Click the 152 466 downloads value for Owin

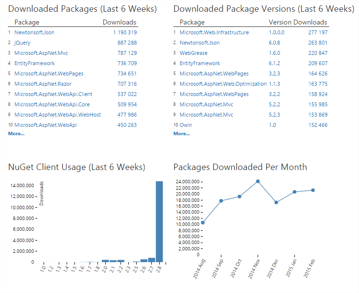pos(318,125)
